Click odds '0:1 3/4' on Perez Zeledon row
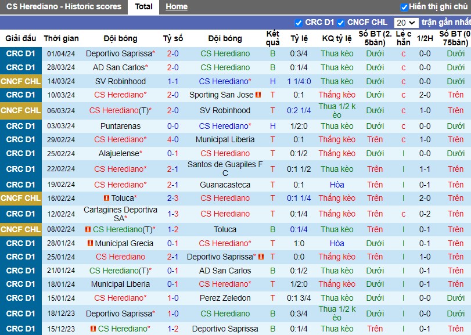The width and height of the screenshot is (471, 335). pos(299,298)
